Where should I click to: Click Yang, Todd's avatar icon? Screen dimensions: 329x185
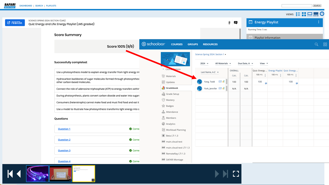199,82
